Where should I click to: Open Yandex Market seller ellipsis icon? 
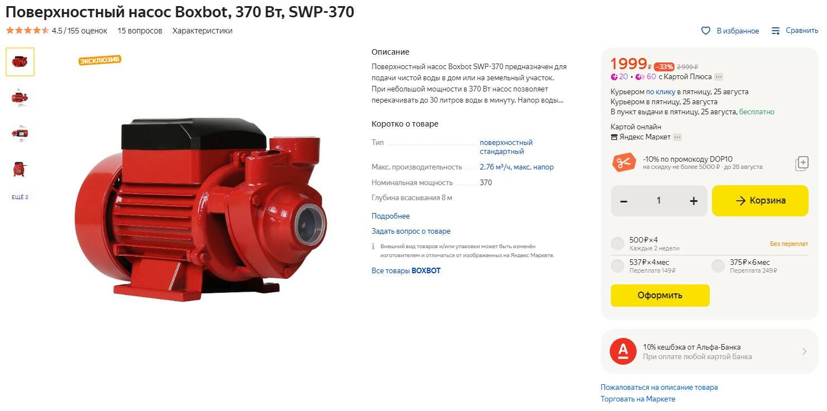[677, 137]
